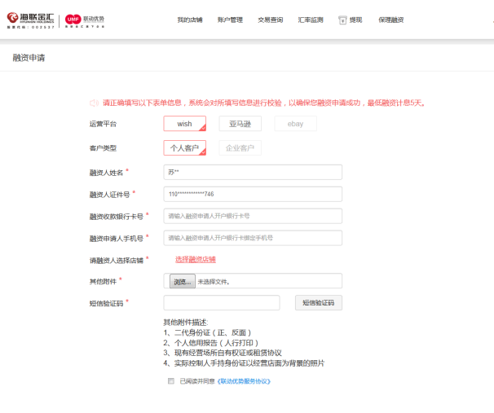This screenshot has height=413, width=494.
Task: Click the 短信验证码 send button
Action: pyautogui.click(x=318, y=303)
